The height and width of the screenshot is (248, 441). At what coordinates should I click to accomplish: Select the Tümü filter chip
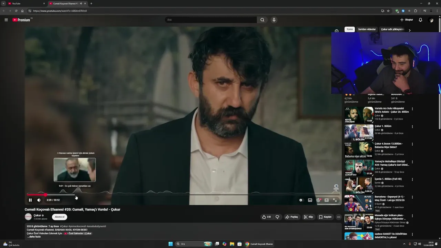[350, 29]
